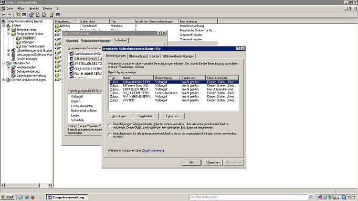This screenshot has width=358, height=201.
Task: Select the RO_H permission entry row
Action: (174, 93)
